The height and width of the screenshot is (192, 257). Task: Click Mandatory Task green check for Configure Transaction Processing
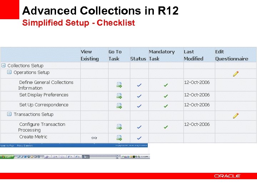(x=166, y=127)
